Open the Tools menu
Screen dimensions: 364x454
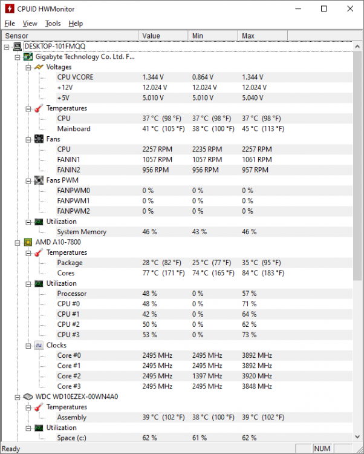[53, 24]
